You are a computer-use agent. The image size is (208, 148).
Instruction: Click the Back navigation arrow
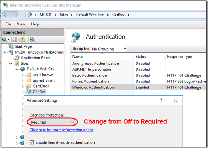[6, 15]
